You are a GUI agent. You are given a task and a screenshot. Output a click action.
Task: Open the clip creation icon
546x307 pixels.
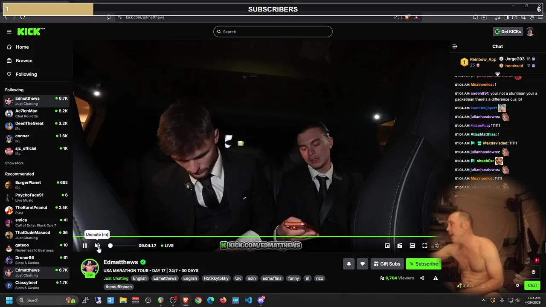(400, 246)
